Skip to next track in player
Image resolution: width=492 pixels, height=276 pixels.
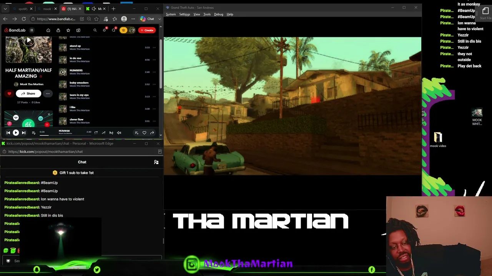coord(23,133)
